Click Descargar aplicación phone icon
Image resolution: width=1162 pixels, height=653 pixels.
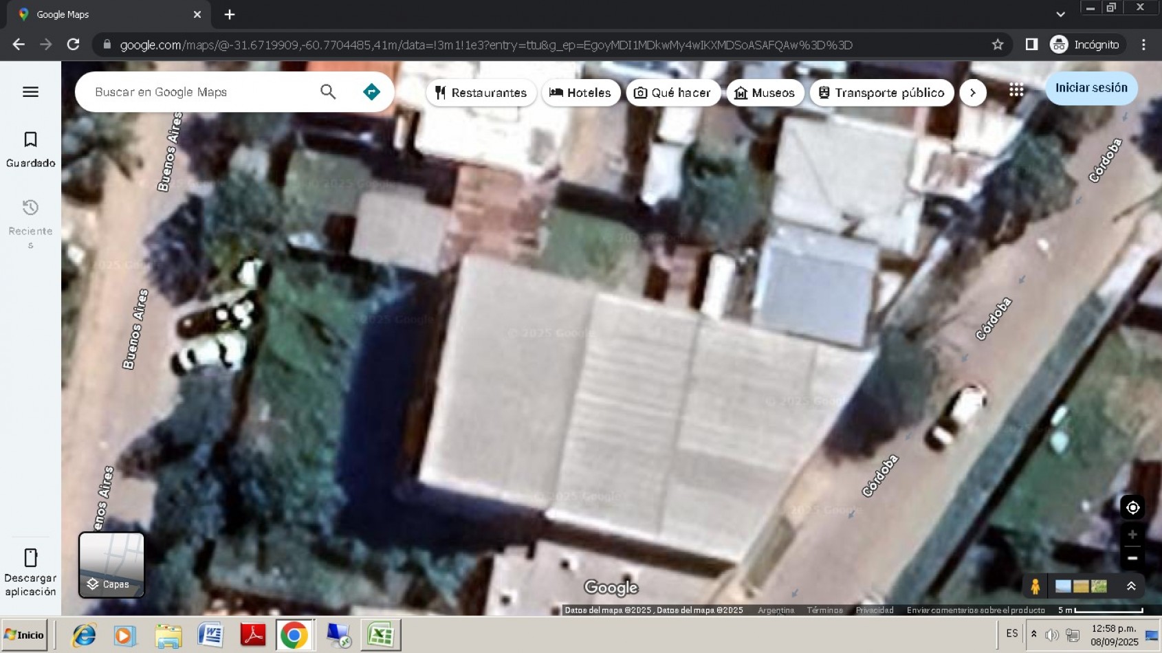pyautogui.click(x=30, y=557)
